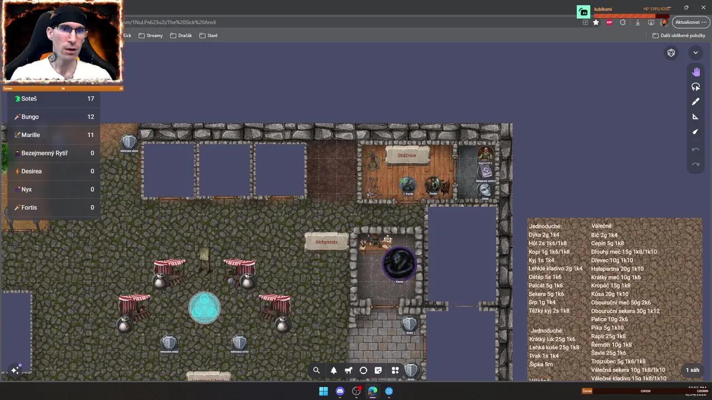The image size is (712, 400).
Task: Select the pointer ping tool
Action: coord(695,132)
